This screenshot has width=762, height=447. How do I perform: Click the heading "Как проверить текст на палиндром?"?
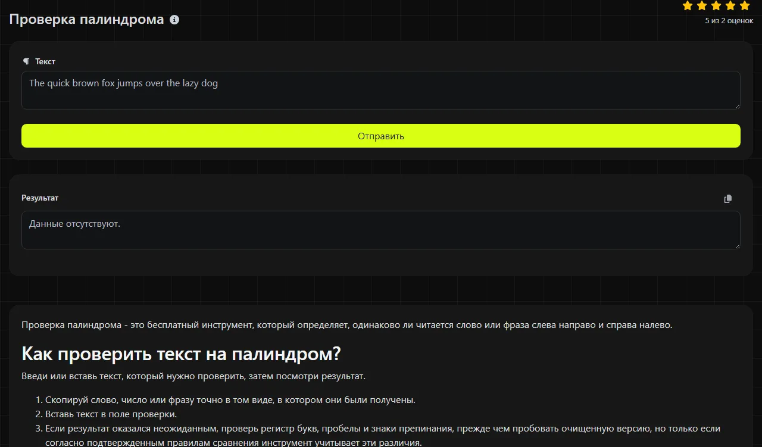pyautogui.click(x=181, y=354)
